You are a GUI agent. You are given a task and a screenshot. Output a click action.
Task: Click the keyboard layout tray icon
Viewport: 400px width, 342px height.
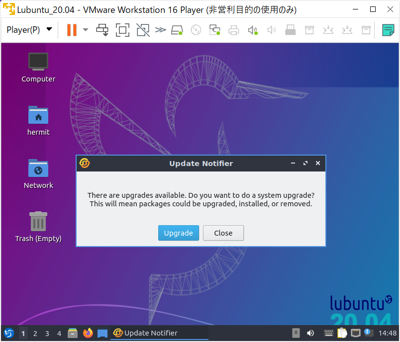pos(328,333)
